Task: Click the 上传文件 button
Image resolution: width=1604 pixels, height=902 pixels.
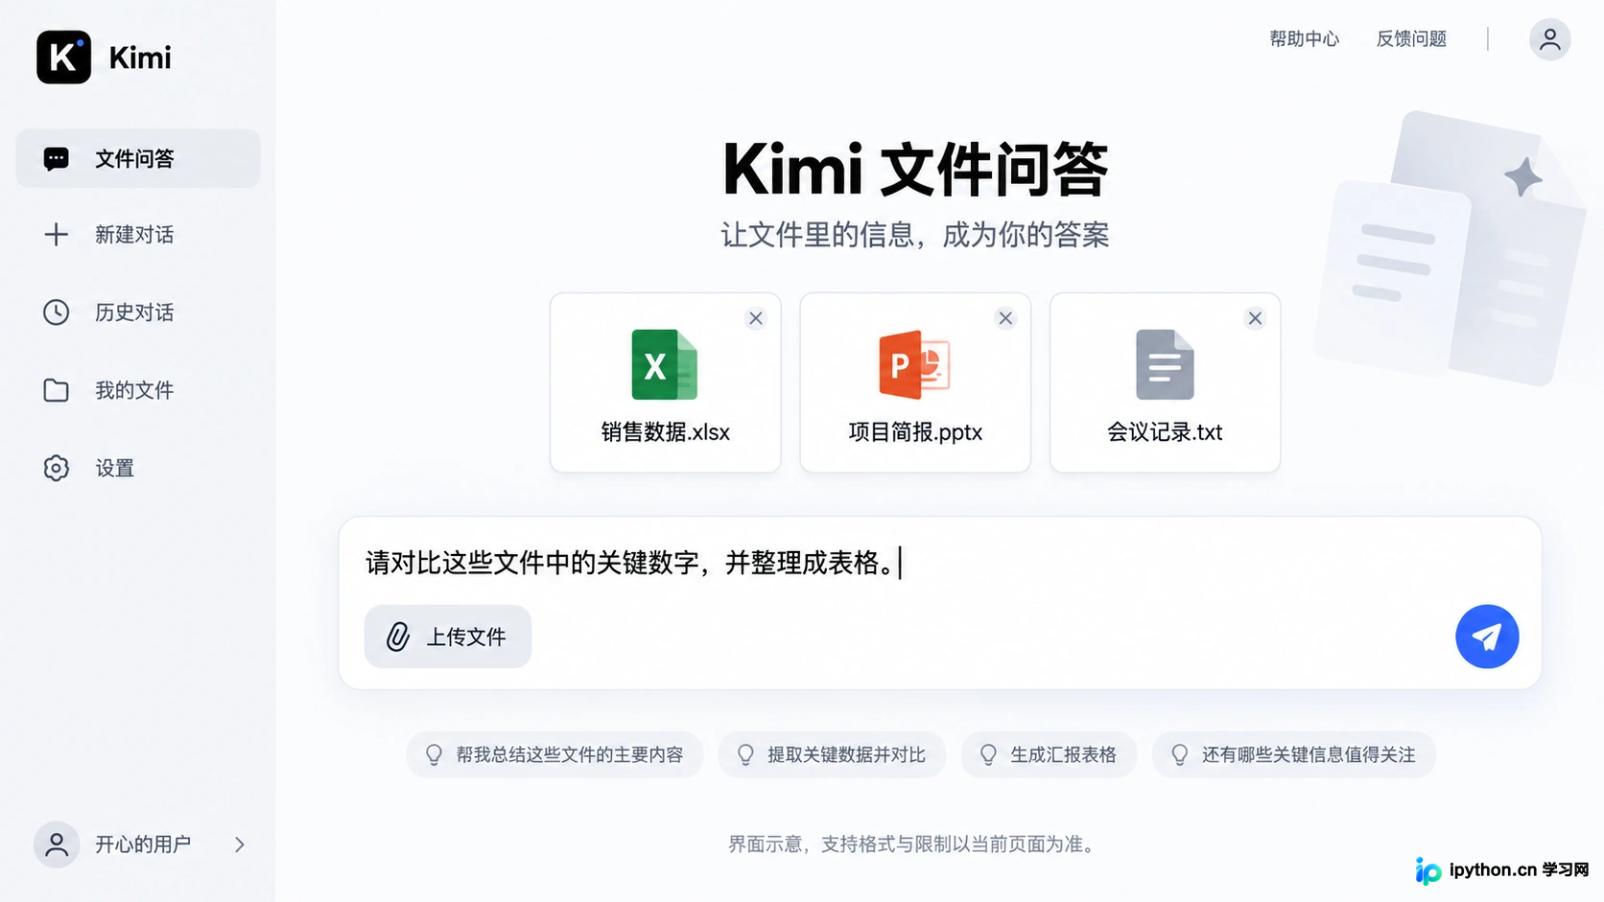Action: pyautogui.click(x=448, y=636)
